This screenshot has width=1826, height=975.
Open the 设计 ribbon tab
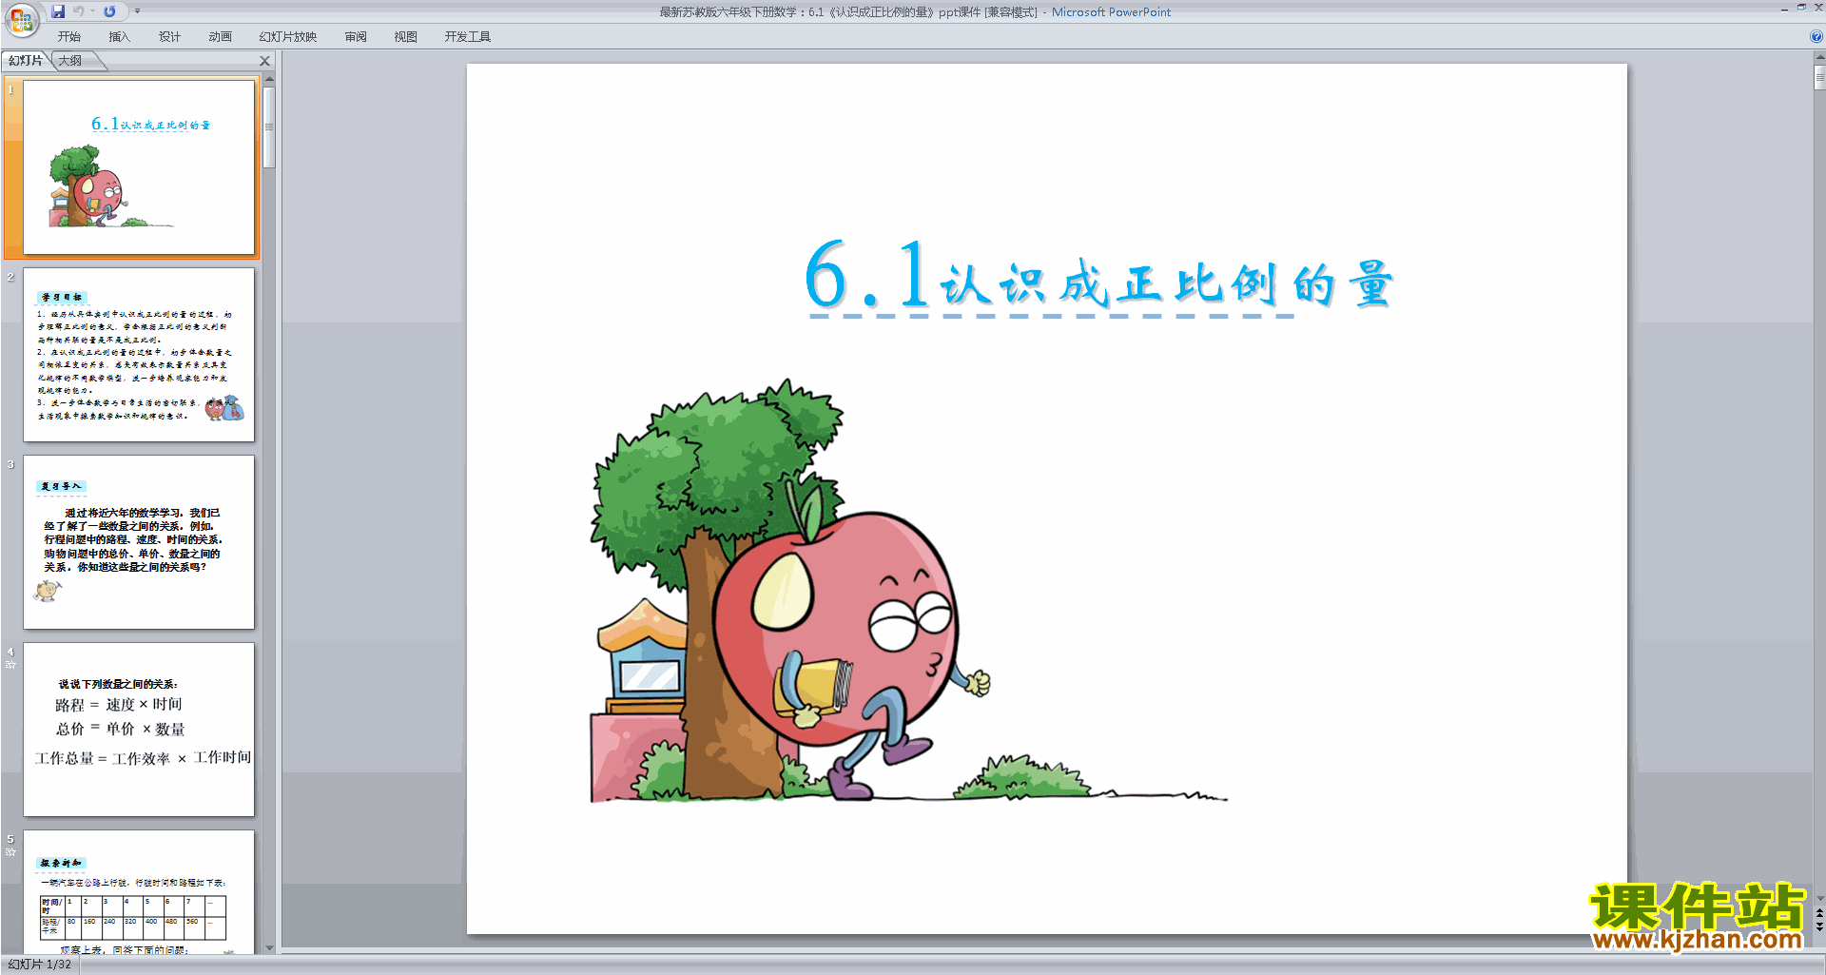click(169, 37)
